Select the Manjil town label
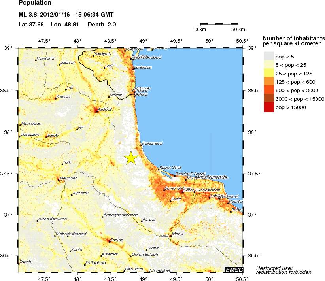The image size is (325, 281). tap(178, 234)
